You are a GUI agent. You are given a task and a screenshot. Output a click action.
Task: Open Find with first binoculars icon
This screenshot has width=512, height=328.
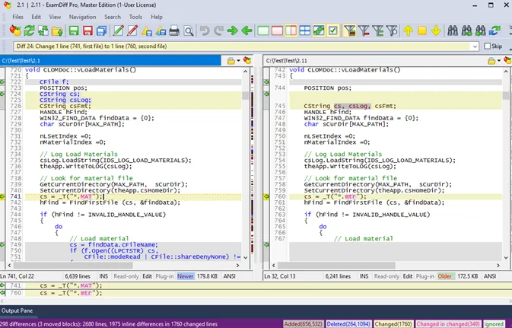point(453,30)
